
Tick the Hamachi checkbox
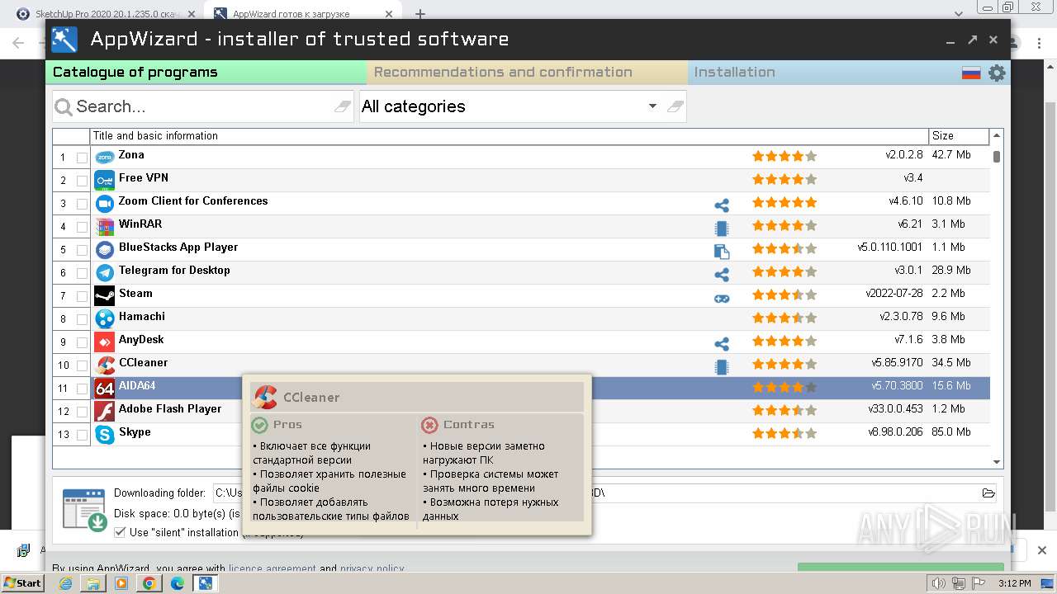82,319
